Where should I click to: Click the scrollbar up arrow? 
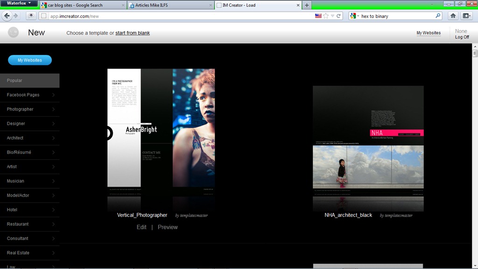coord(475,47)
